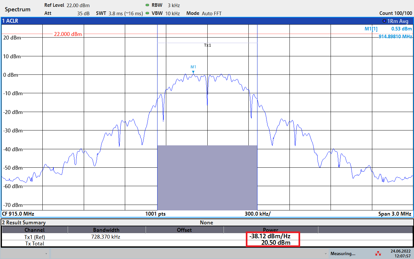Click the None label in Result Summary header
Image resolution: width=414 pixels, height=259 pixels.
coord(206,222)
